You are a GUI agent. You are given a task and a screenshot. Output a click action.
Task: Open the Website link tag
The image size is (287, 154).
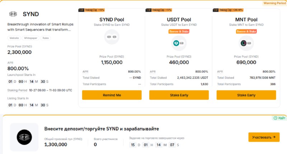coord(14,38)
